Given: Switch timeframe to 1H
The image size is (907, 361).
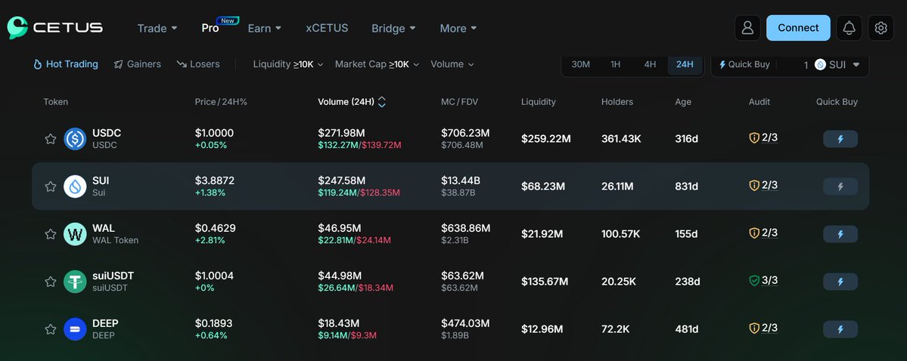Looking at the screenshot, I should pos(616,64).
